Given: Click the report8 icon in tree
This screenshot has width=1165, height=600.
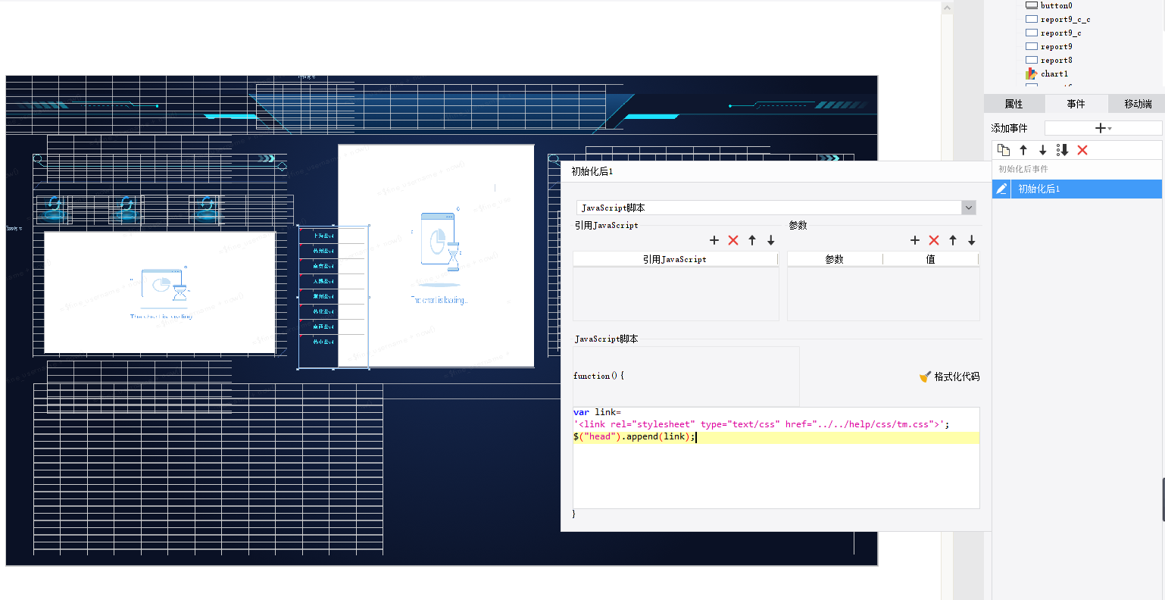Looking at the screenshot, I should [1032, 60].
